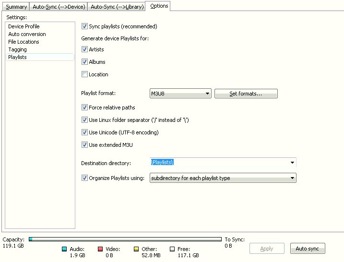344x262 pixels.
Task: Click the Set formats... button
Action: point(246,94)
